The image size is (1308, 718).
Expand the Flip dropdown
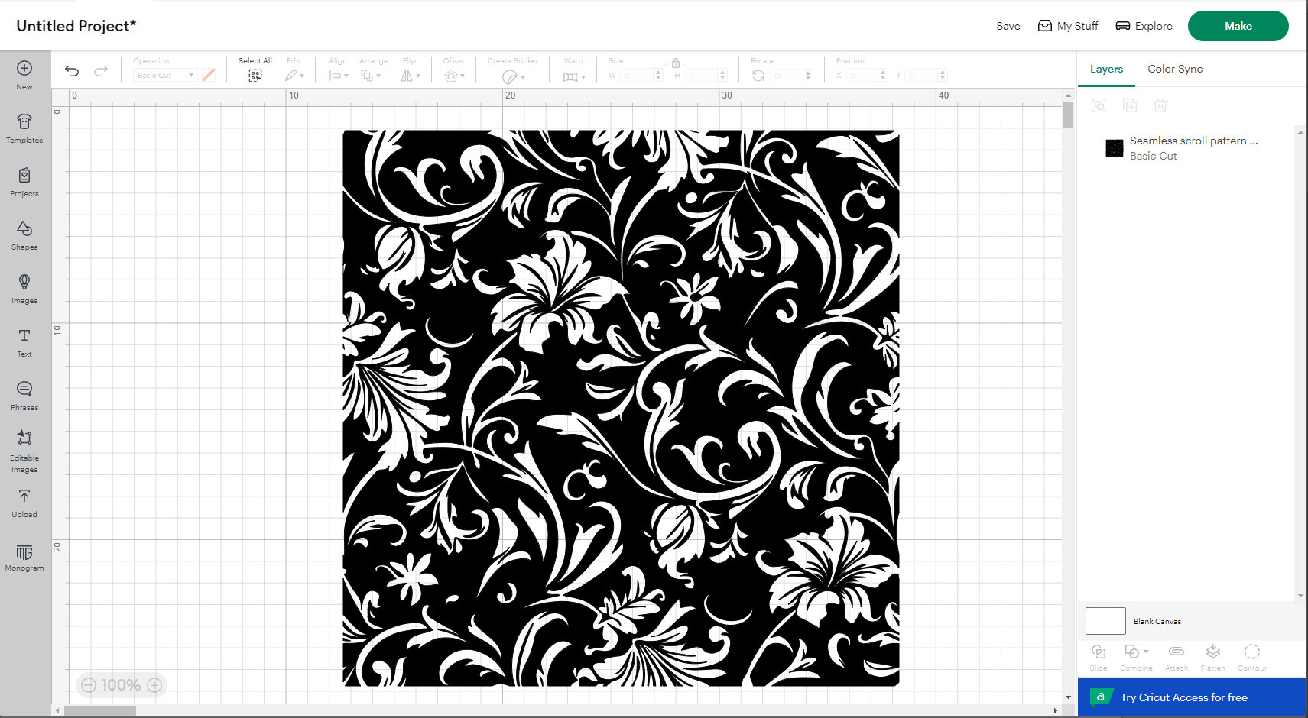[x=417, y=75]
